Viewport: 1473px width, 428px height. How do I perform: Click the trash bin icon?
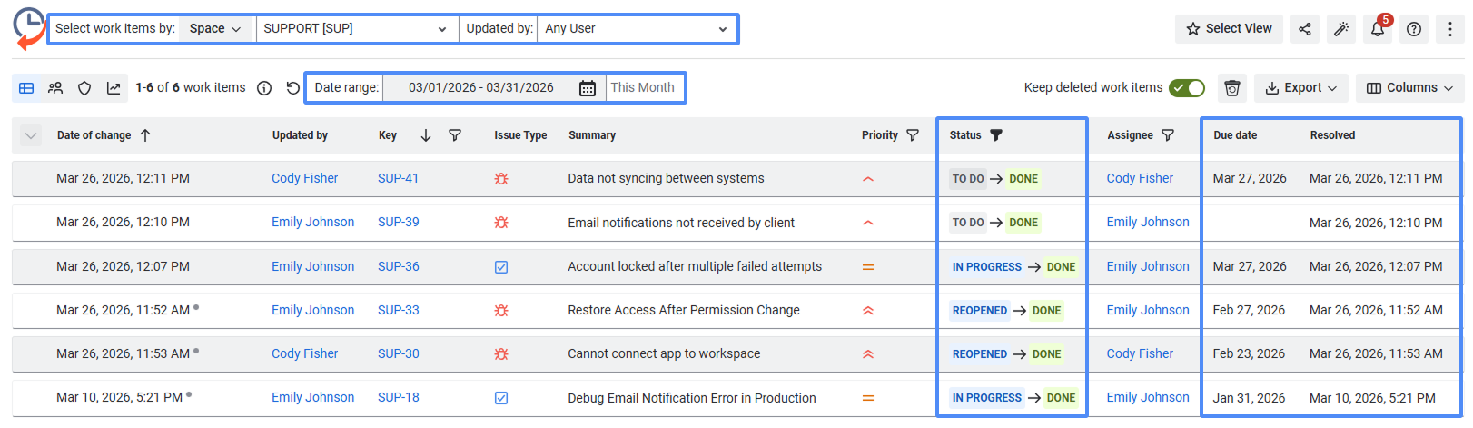pos(1232,88)
